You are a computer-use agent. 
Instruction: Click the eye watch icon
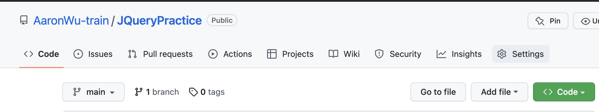pos(585,21)
